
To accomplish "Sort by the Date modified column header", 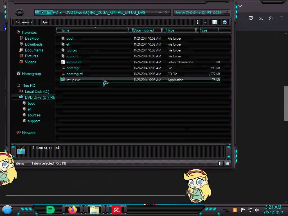I will click(x=147, y=30).
